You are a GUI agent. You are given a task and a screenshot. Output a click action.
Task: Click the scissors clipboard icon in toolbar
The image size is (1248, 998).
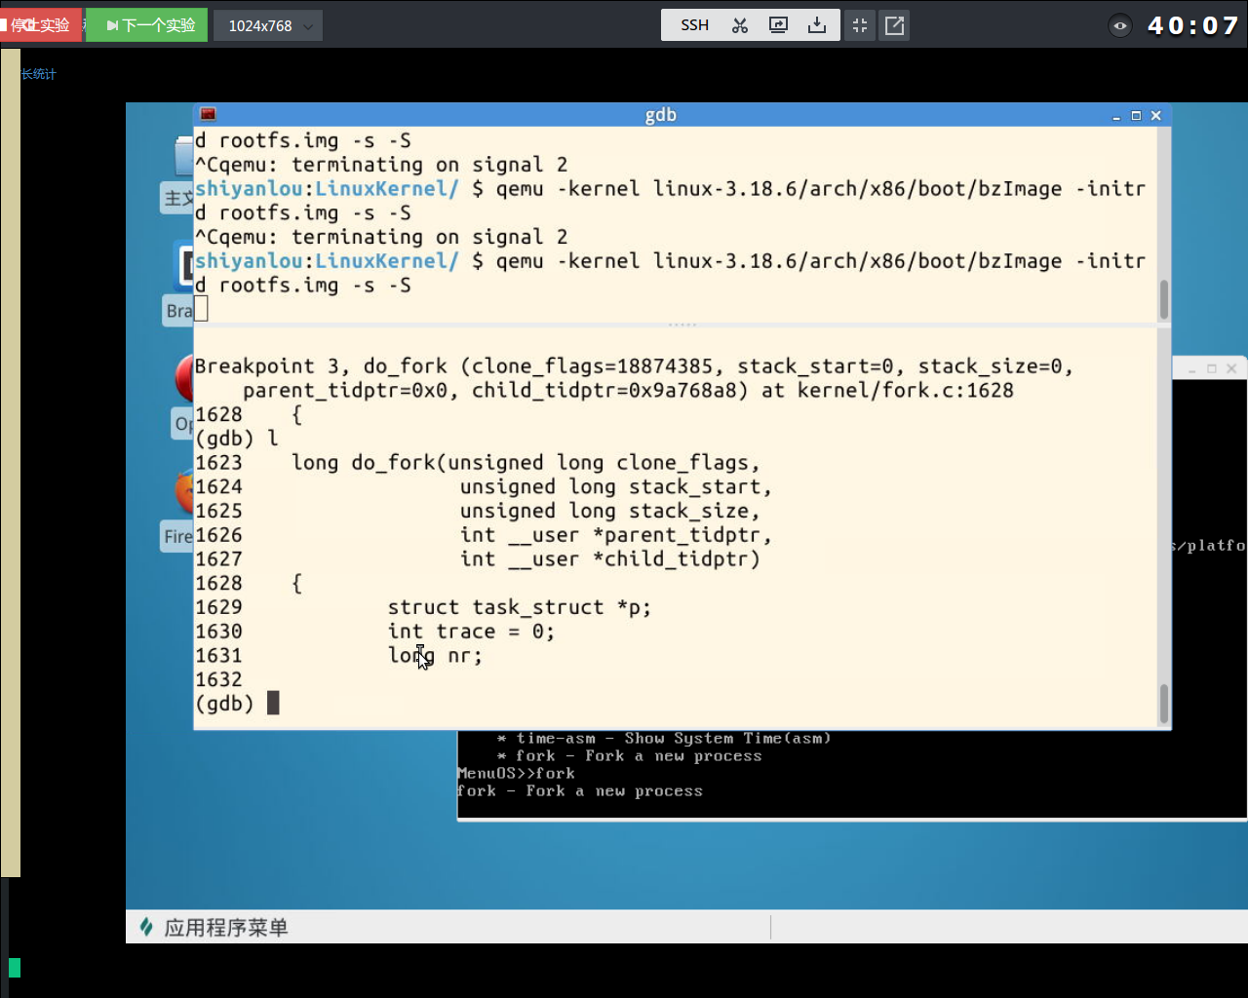coord(740,25)
